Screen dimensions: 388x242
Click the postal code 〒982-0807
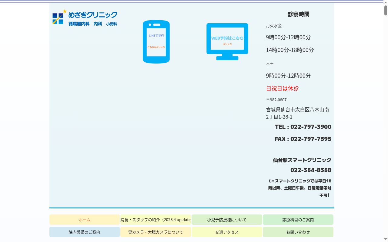click(276, 100)
